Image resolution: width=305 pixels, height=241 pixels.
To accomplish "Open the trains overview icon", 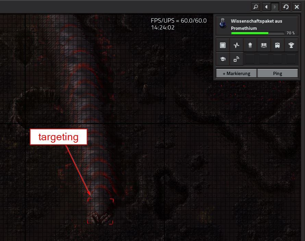I will pos(278,45).
